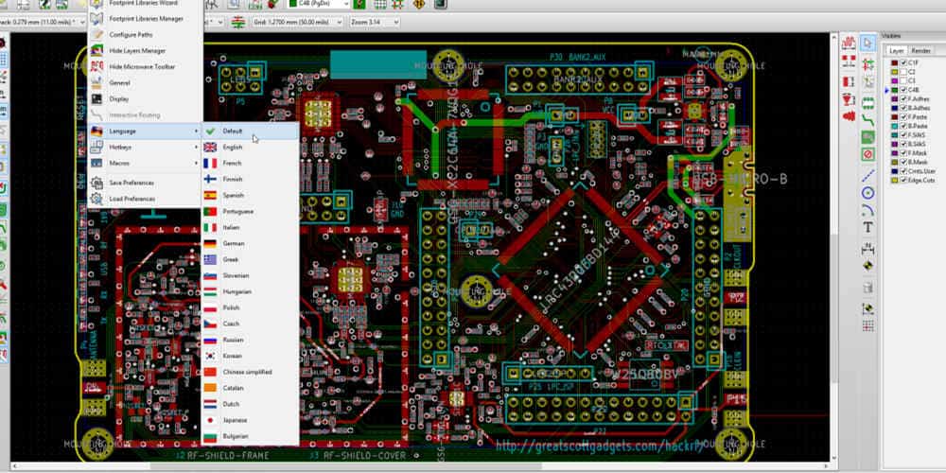The height and width of the screenshot is (473, 946).
Task: Expand the Language submenu
Action: [144, 131]
